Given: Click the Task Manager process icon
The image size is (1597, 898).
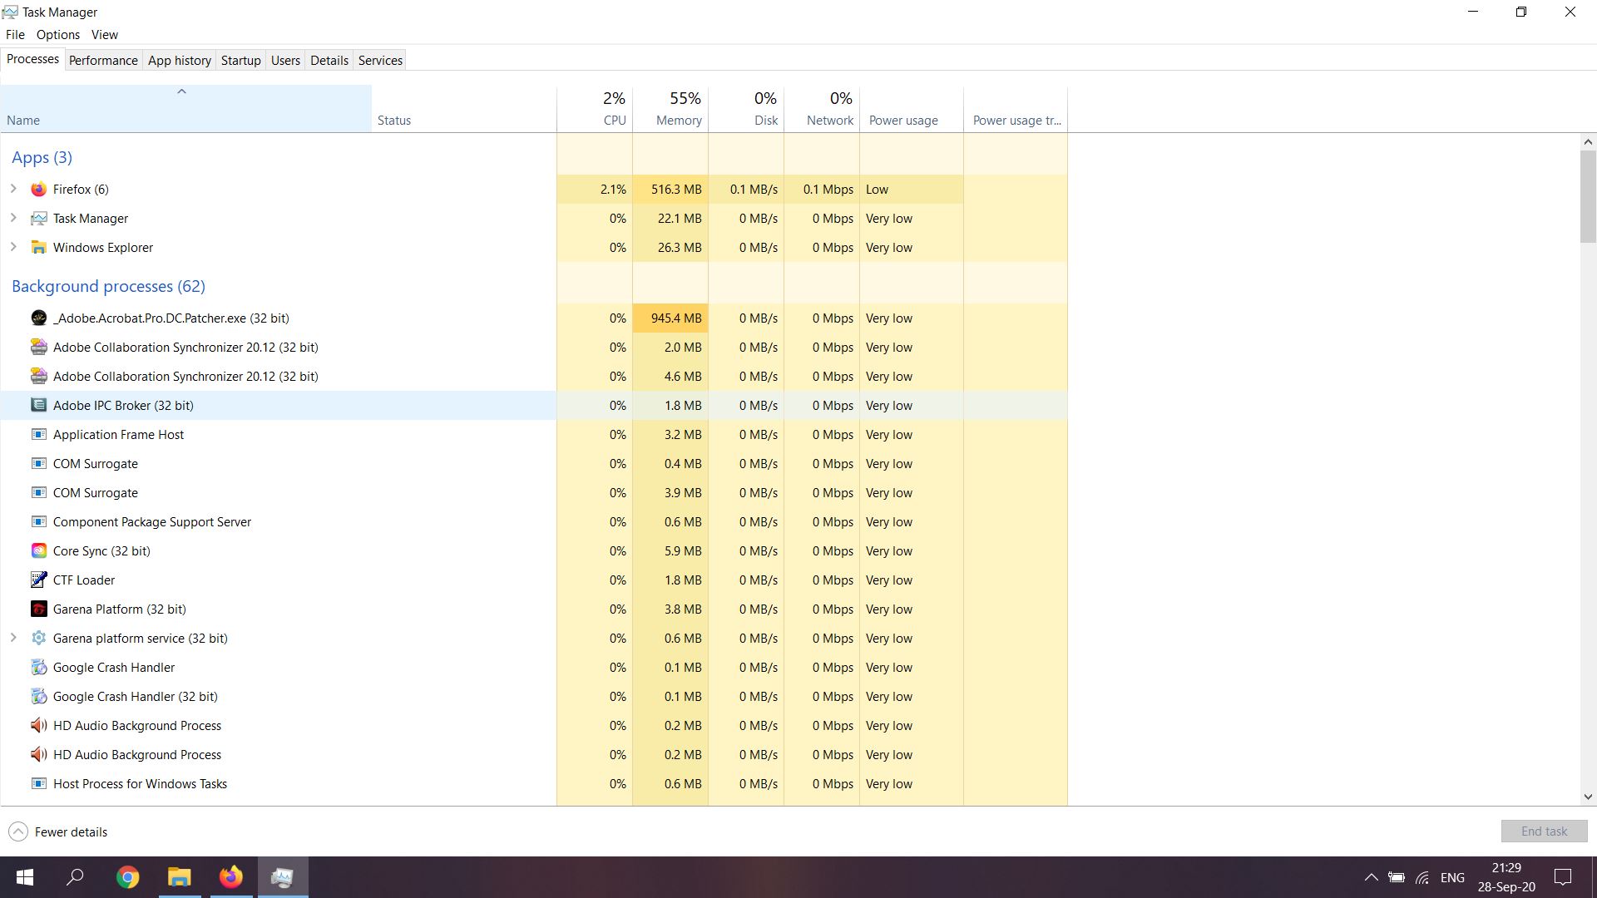Looking at the screenshot, I should tap(38, 219).
